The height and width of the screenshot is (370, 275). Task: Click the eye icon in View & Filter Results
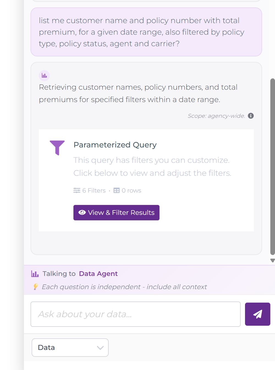pos(82,212)
